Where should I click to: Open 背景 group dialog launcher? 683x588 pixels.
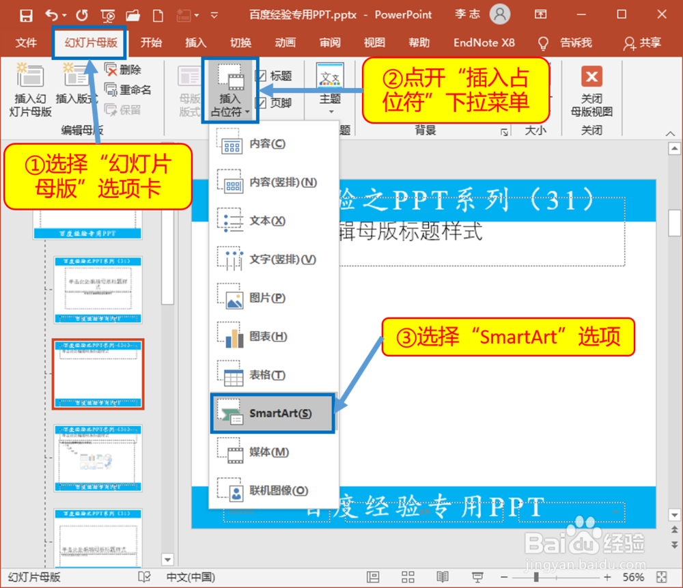(x=504, y=132)
